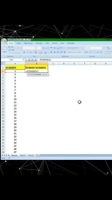
Task: Increase decimal places
Action: 98,52
